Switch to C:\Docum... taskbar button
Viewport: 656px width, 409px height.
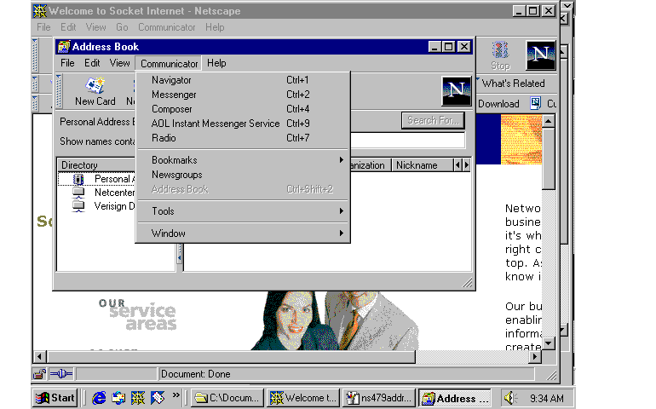[x=228, y=398]
